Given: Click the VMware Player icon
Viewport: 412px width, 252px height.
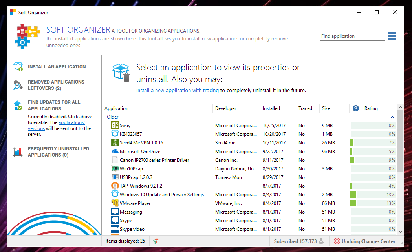Looking at the screenshot, I should [x=115, y=203].
